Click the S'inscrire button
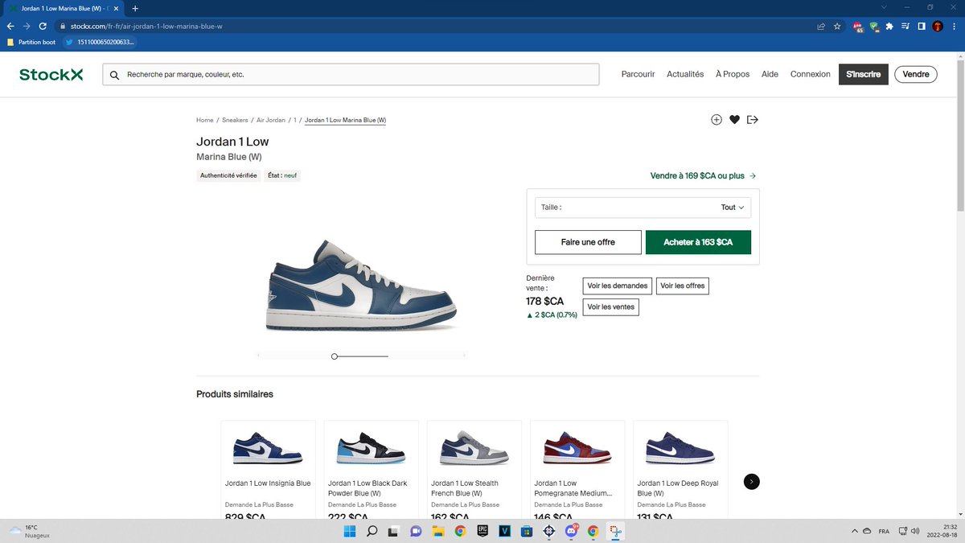The width and height of the screenshot is (965, 543). [864, 74]
